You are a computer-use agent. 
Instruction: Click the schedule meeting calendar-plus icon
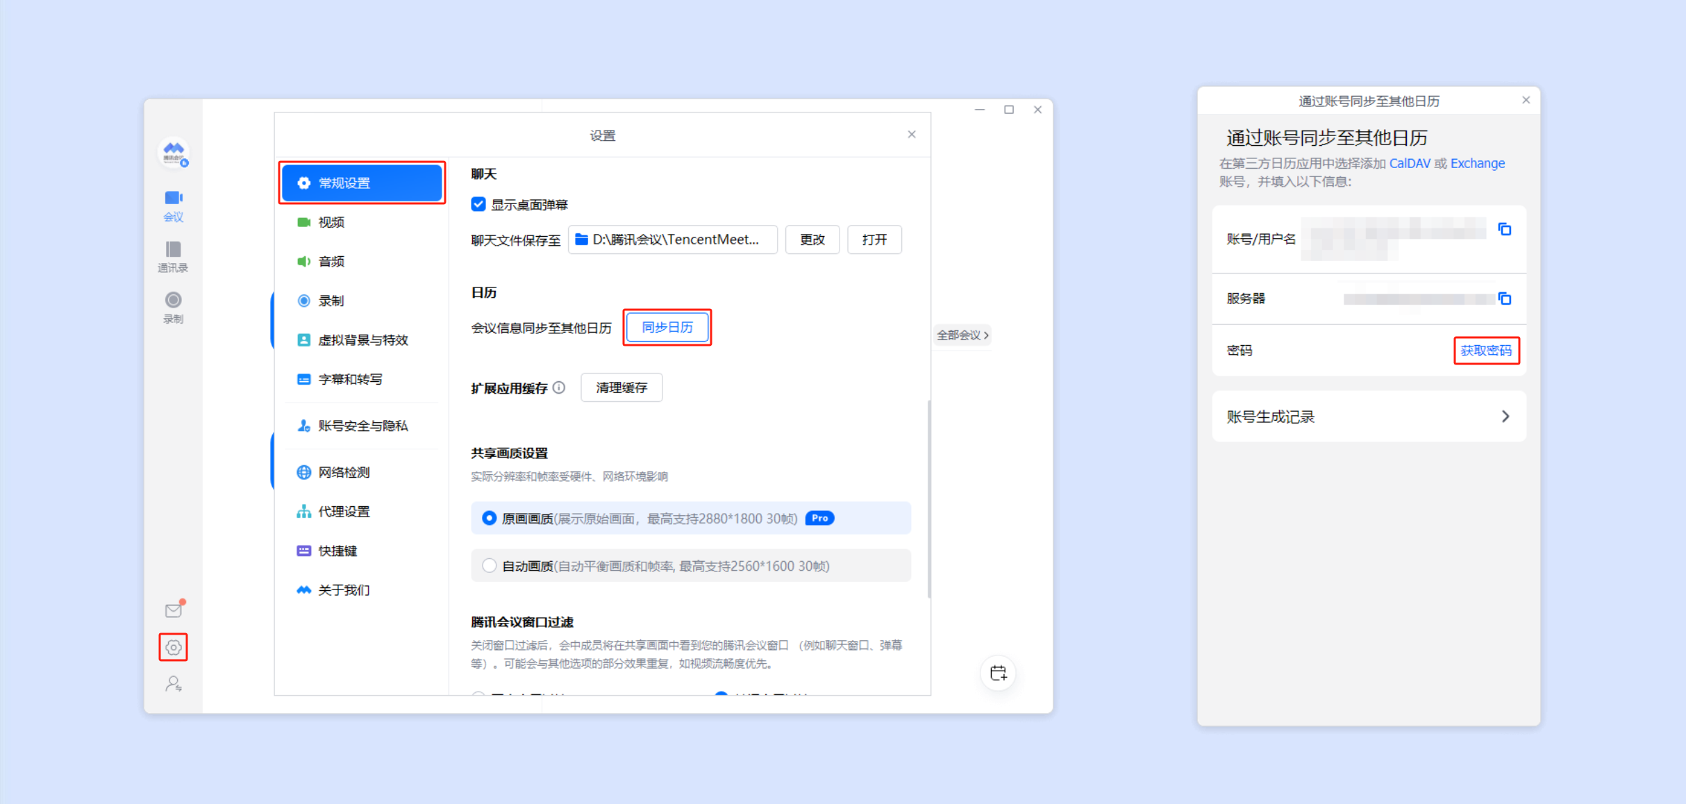pos(998,673)
